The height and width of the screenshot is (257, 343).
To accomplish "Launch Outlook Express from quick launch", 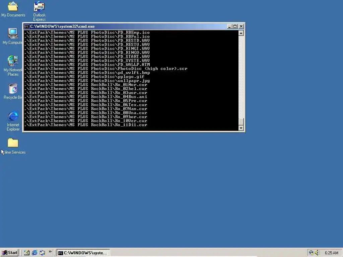I will [x=42, y=253].
